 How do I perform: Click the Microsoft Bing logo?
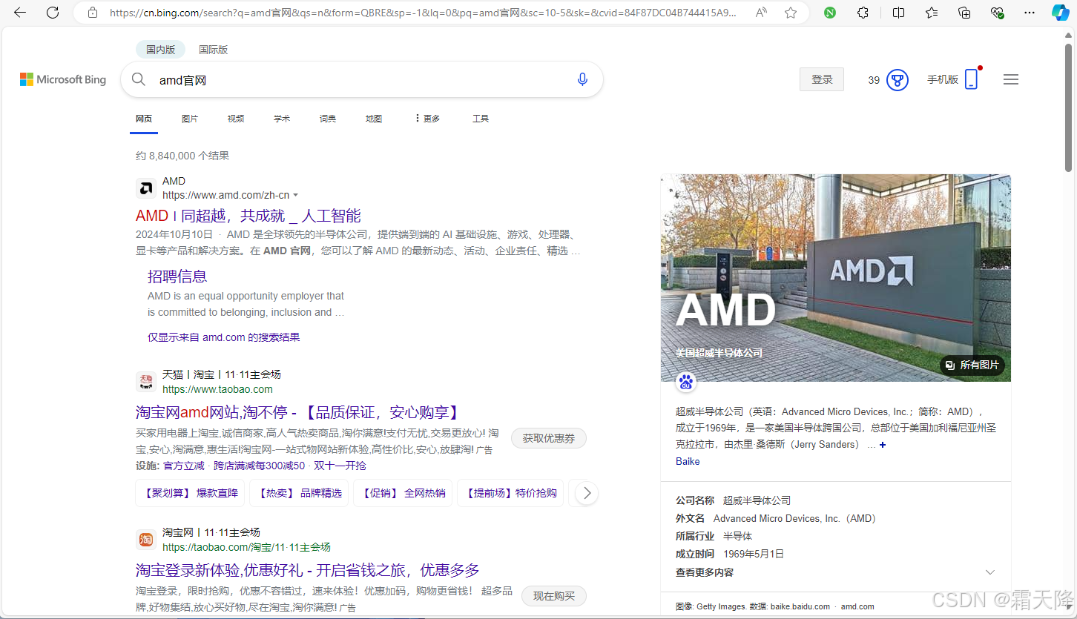(63, 79)
